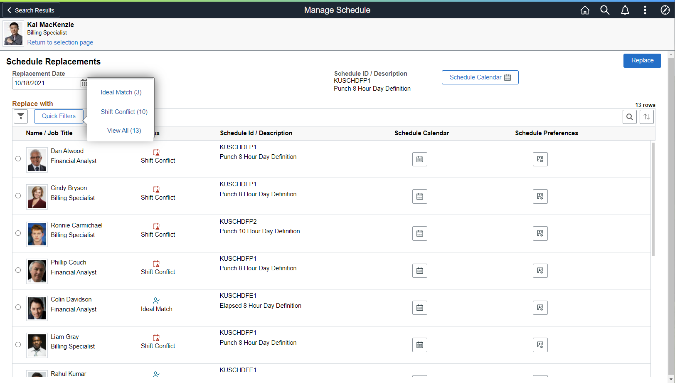Open the global search magnifier icon
Screen dimensions: 675x383
605,10
